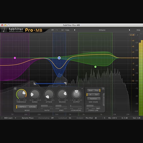Open the 12 dB display range menu
The image size is (143, 143).
(x=132, y=35)
